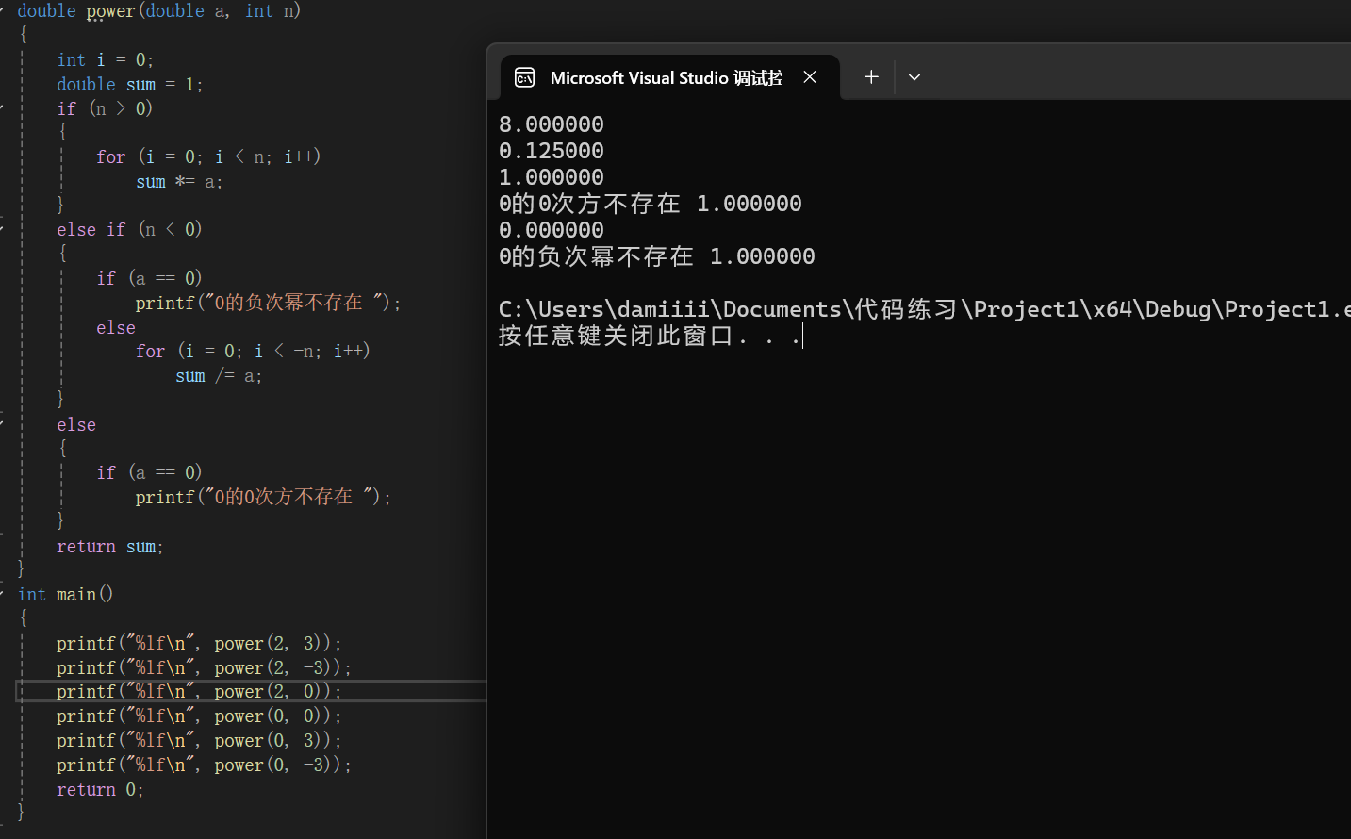
Task: Click the 'power(0, -3)' printf line
Action: (204, 765)
